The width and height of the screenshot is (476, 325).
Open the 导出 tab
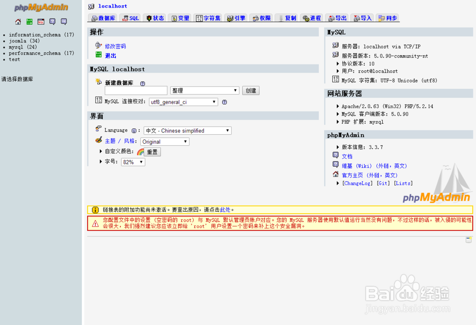(x=337, y=18)
